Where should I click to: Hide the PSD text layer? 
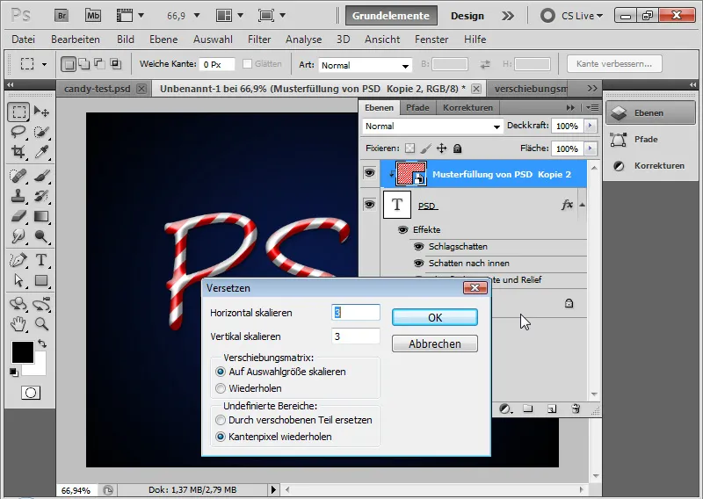click(369, 205)
